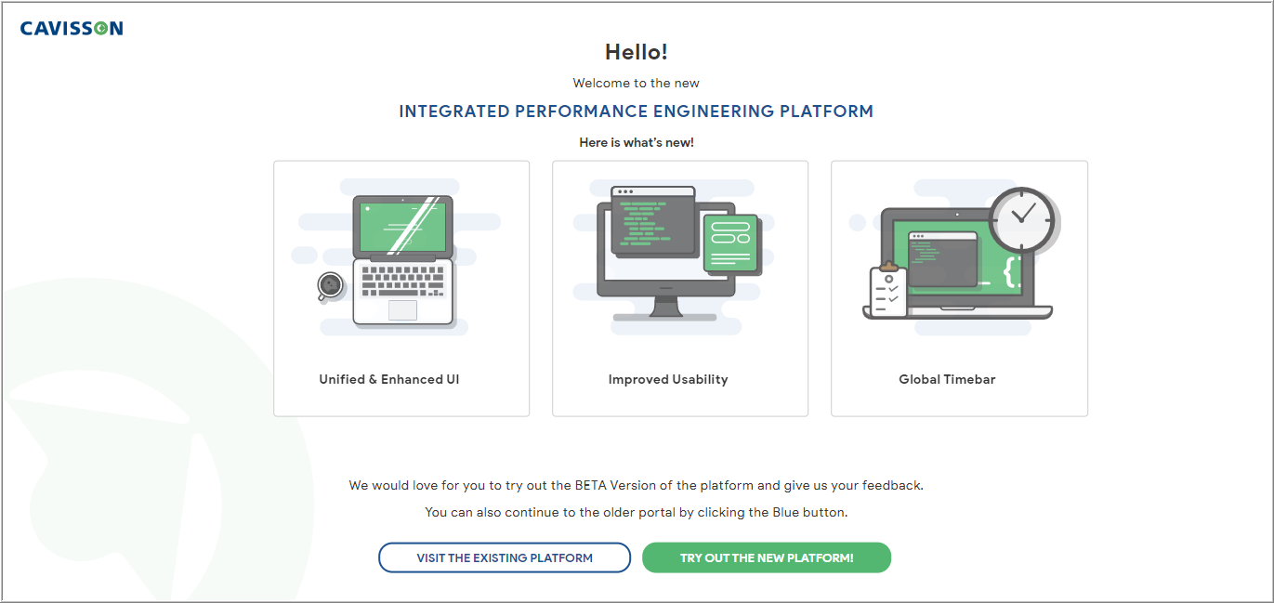Click the clipboard checklist icon
This screenshot has height=603, width=1274.
(x=888, y=290)
